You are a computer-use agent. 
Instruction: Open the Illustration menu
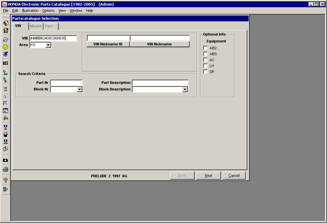click(x=30, y=11)
